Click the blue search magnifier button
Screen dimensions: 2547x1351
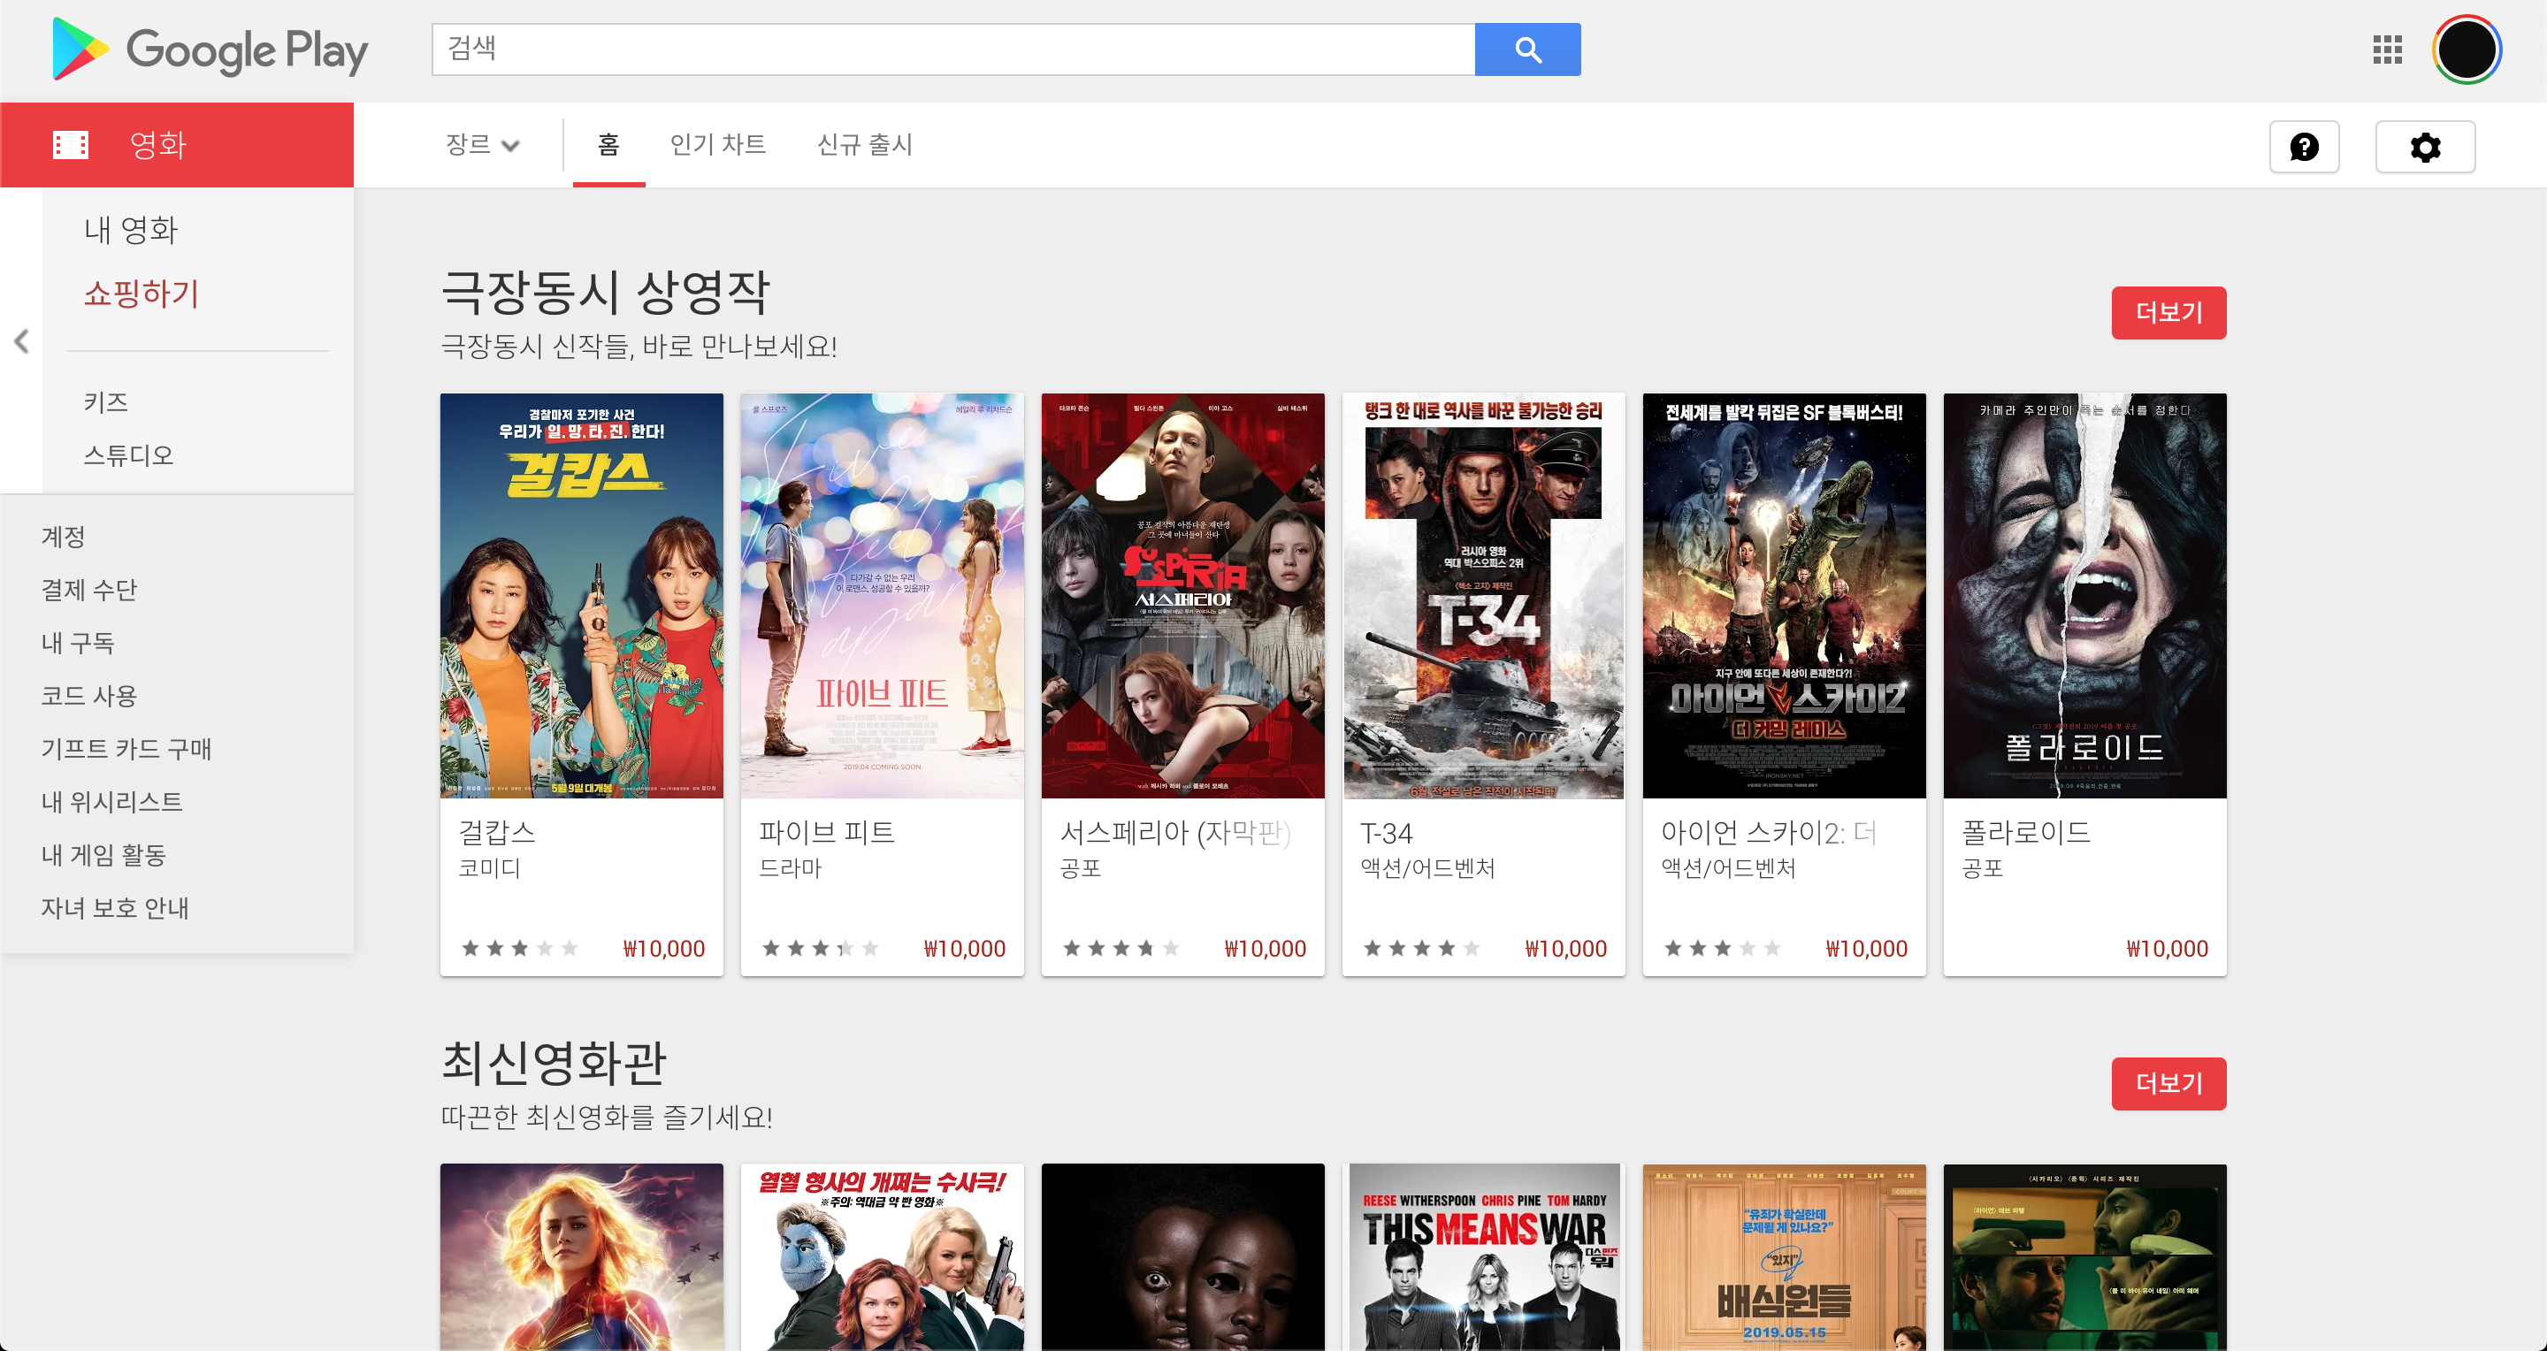1526,50
